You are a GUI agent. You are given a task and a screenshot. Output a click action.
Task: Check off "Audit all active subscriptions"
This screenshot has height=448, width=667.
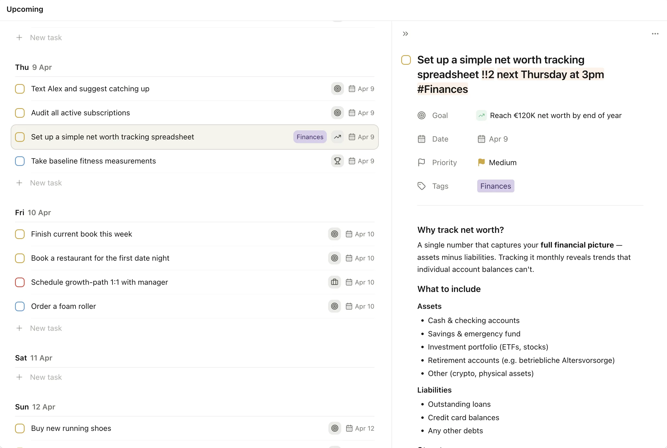(20, 113)
